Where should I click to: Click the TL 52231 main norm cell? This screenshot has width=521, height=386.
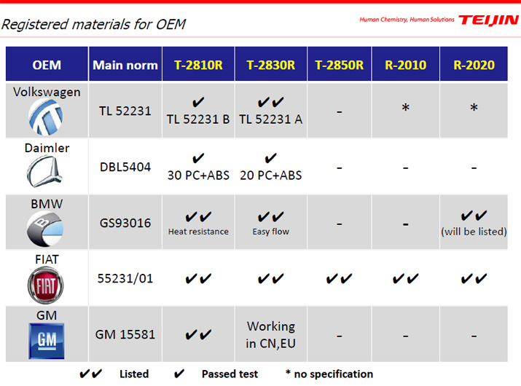coord(125,111)
